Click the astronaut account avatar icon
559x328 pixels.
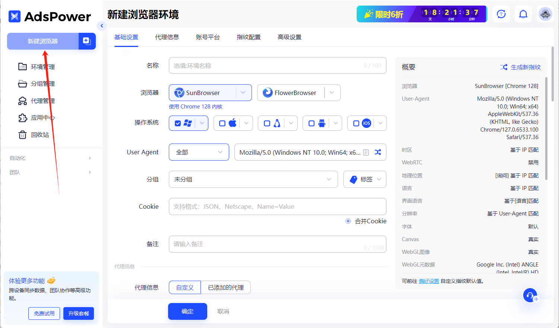(x=545, y=14)
